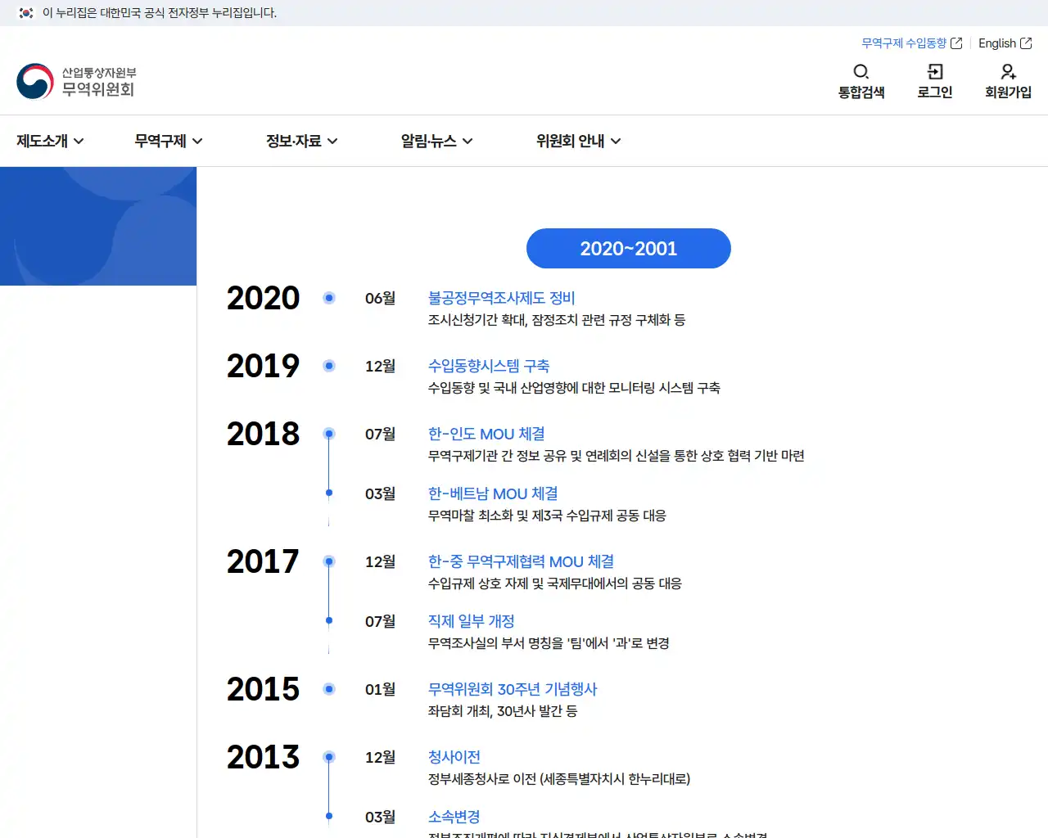The width and height of the screenshot is (1048, 838).
Task: Click the year 2019 label
Action: tap(264, 366)
